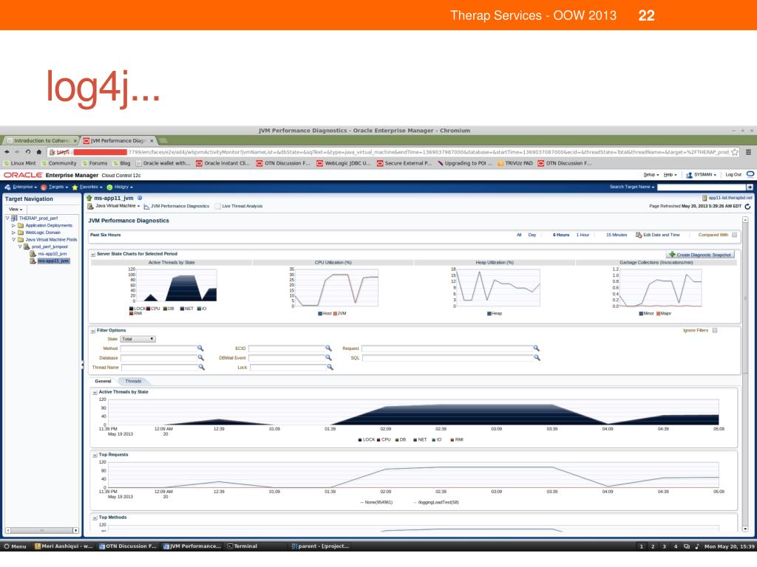This screenshot has width=757, height=567.
Task: Switch to the Threads tab
Action: click(x=133, y=382)
